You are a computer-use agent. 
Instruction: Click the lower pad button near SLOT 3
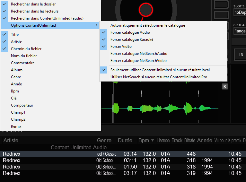[x=221, y=15]
